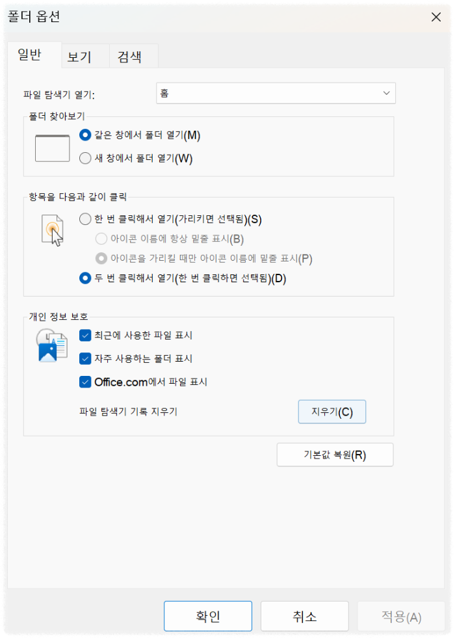455x638 pixels.
Task: Click the privacy pictures icon in 개인 정보 보호
Action: [51, 345]
